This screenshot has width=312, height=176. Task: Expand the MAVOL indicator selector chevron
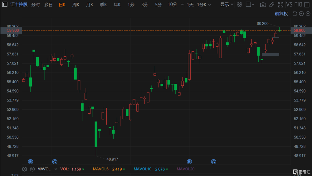[56, 169]
